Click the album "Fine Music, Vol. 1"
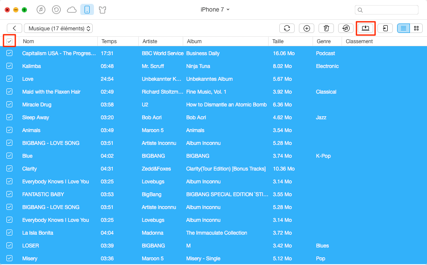 click(206, 92)
